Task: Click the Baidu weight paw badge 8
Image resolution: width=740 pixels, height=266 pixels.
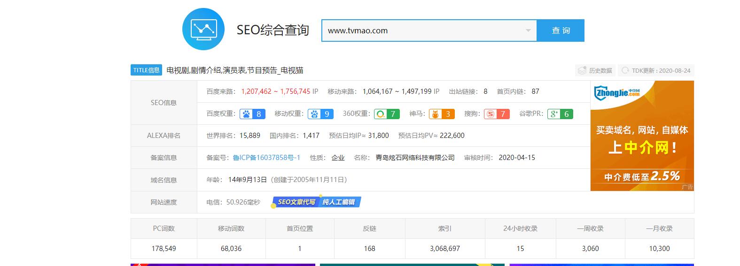Action: tap(252, 114)
